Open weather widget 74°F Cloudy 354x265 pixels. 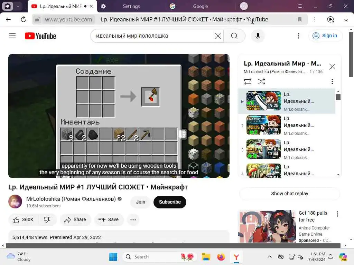tap(19, 257)
